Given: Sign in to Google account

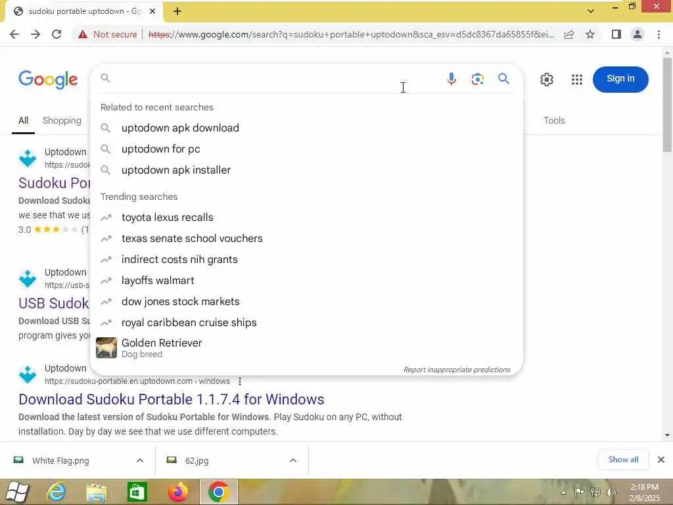Looking at the screenshot, I should [620, 79].
